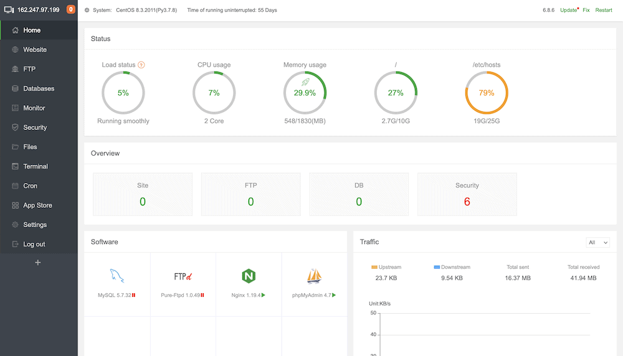Click the plus icon in sidebar

[x=38, y=263]
